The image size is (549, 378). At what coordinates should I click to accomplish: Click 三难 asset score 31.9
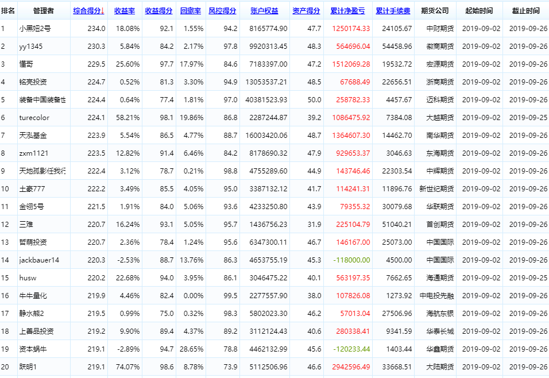coord(314,225)
